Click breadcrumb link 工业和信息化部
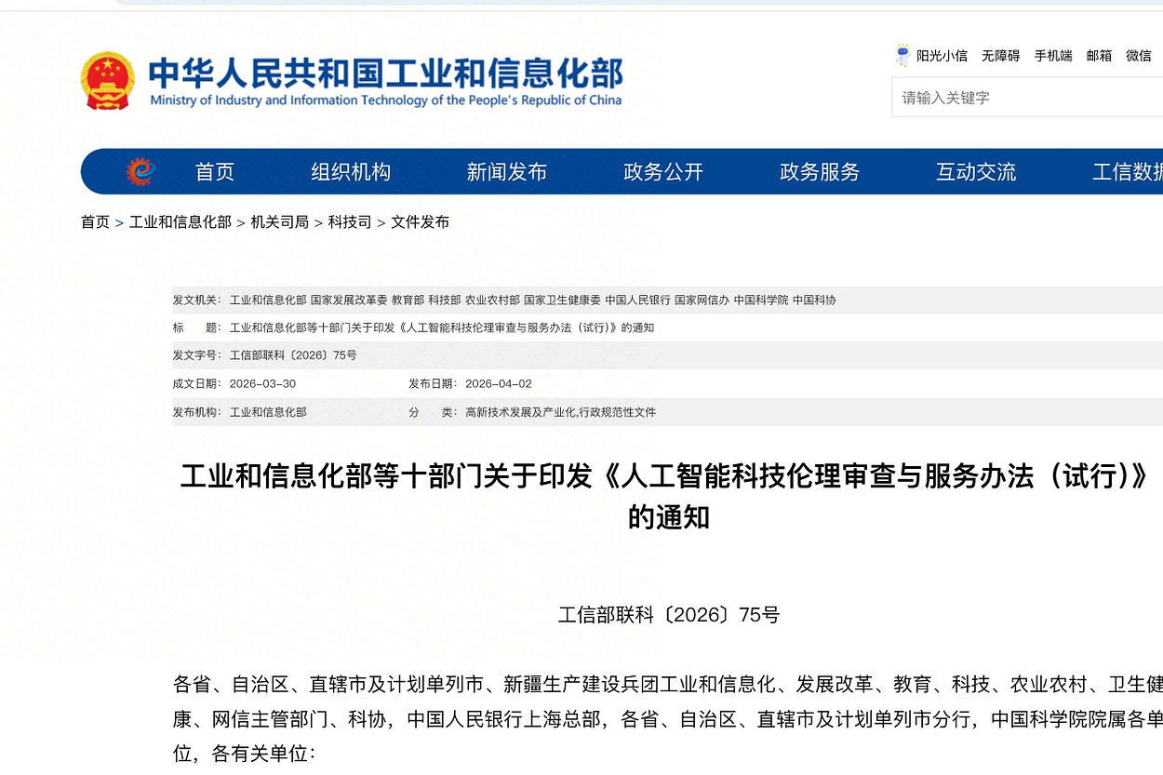The height and width of the screenshot is (775, 1163). [180, 222]
